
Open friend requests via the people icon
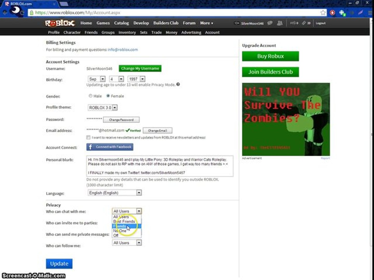click(x=280, y=23)
